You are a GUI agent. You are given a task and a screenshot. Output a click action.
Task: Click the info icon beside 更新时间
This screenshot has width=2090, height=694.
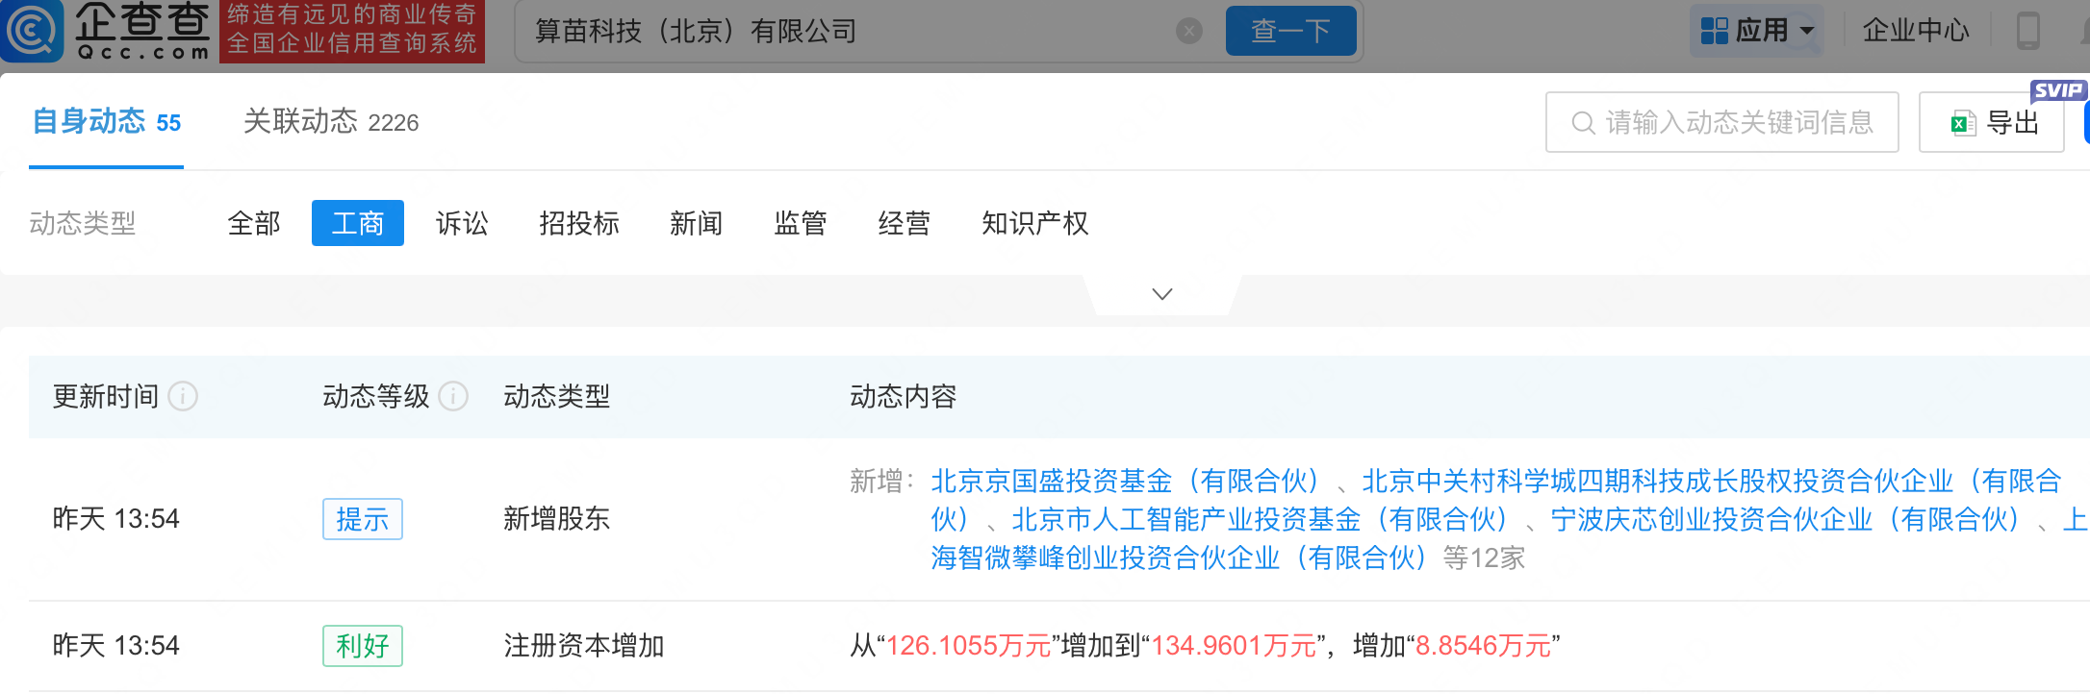[x=183, y=396]
